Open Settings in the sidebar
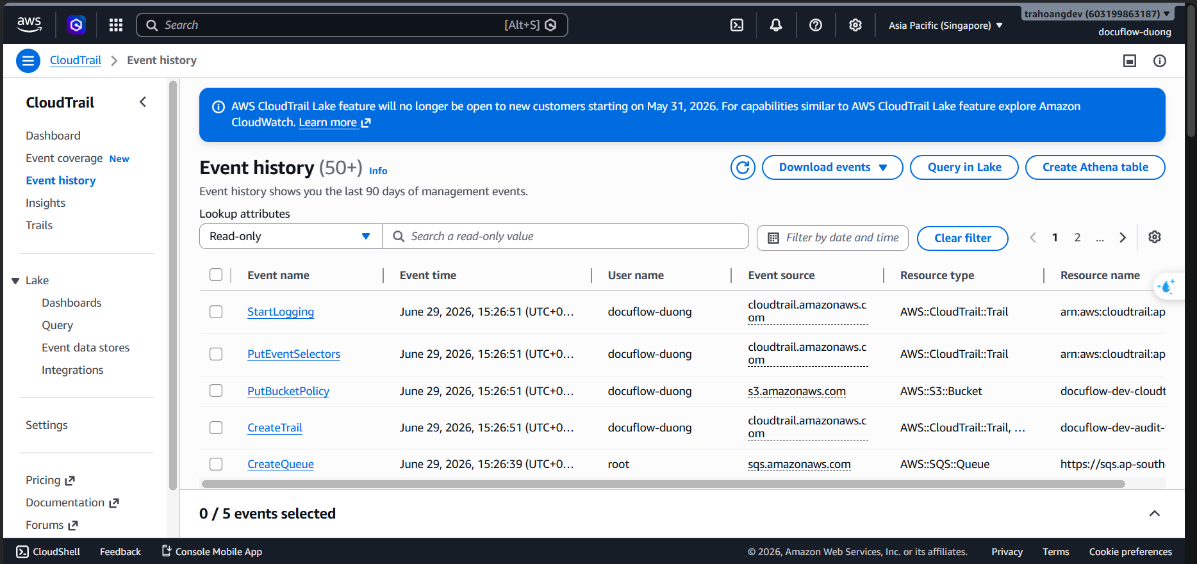This screenshot has width=1197, height=564. tap(47, 425)
